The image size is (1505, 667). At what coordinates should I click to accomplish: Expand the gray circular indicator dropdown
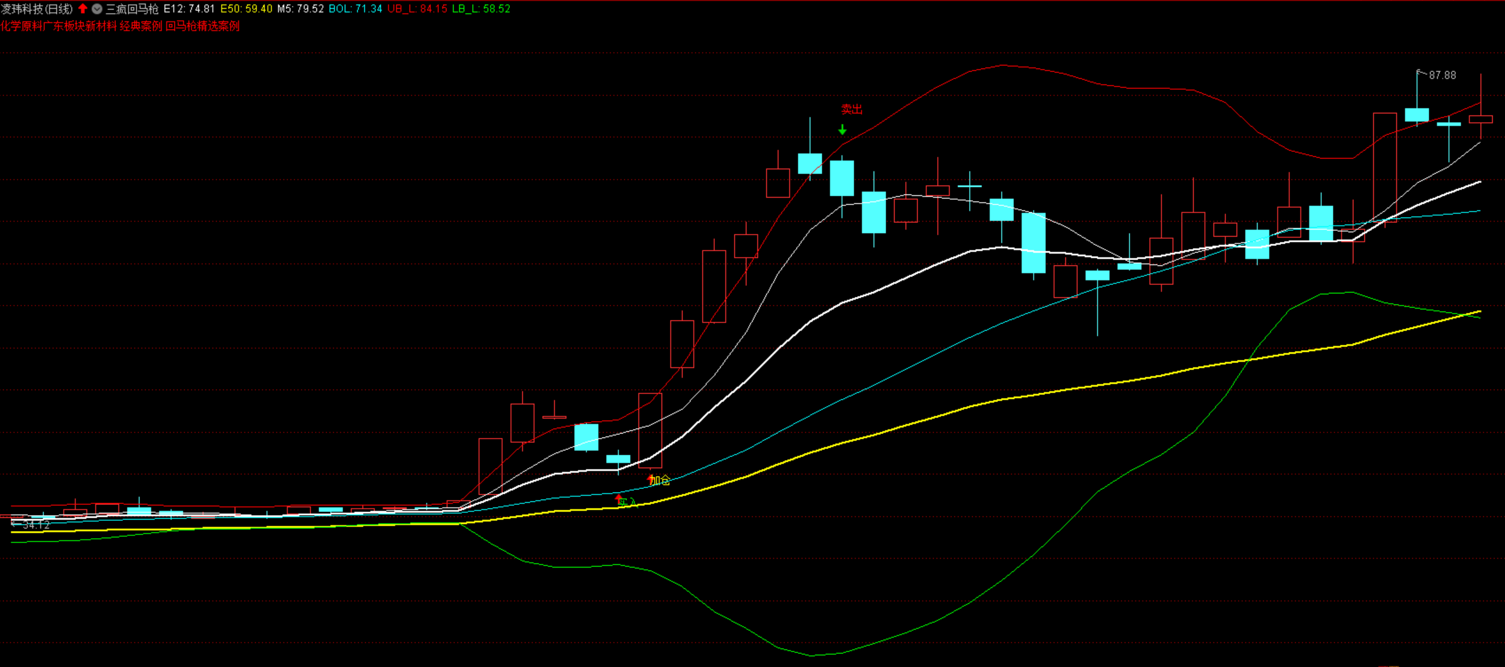coord(97,9)
